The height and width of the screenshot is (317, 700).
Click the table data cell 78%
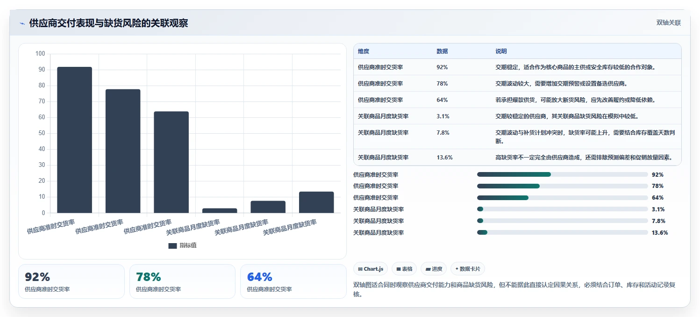click(x=442, y=84)
